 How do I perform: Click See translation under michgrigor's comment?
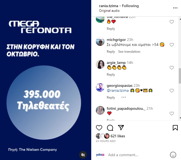129,52
